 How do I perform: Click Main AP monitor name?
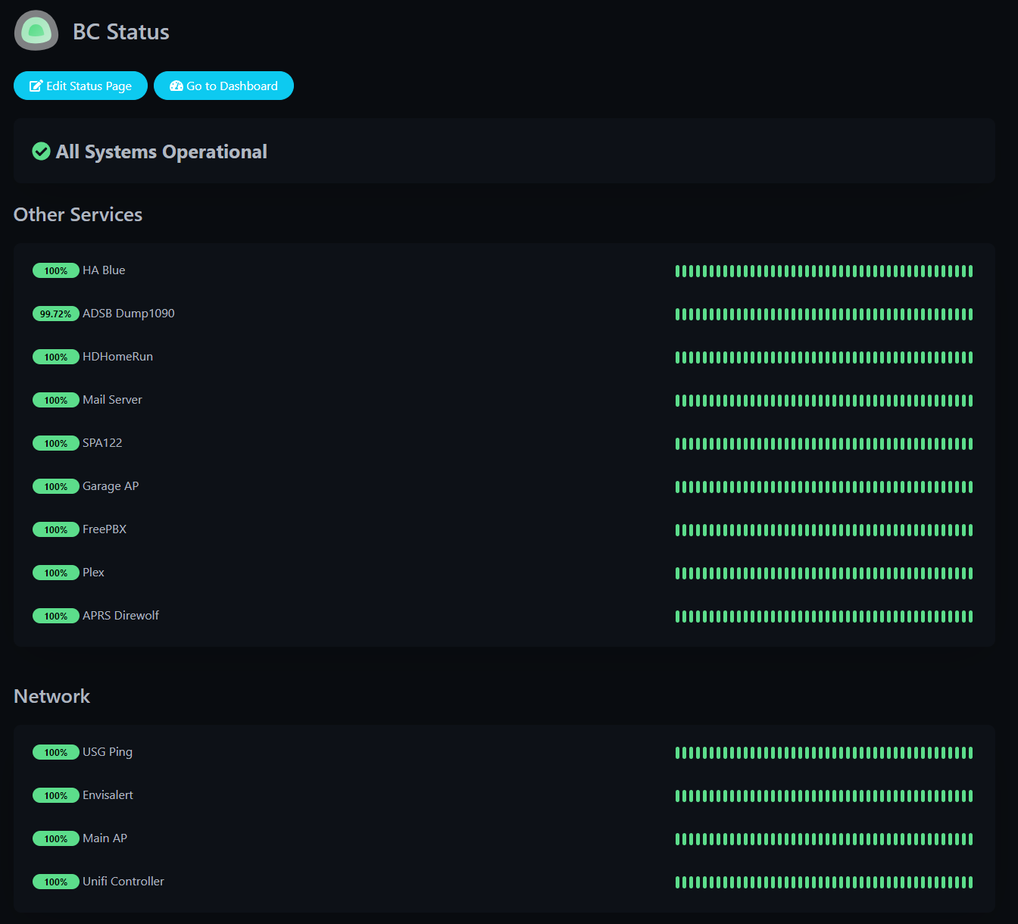[105, 838]
